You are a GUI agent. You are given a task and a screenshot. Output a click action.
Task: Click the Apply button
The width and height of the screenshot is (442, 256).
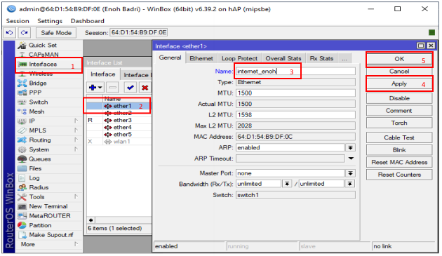(399, 83)
